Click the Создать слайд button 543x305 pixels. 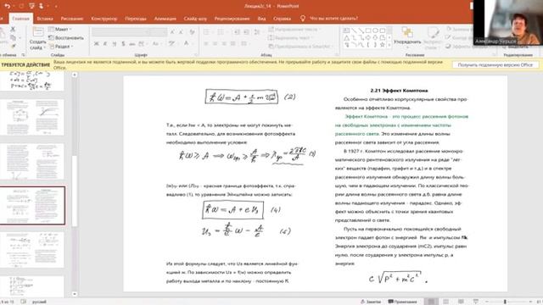tap(37, 39)
